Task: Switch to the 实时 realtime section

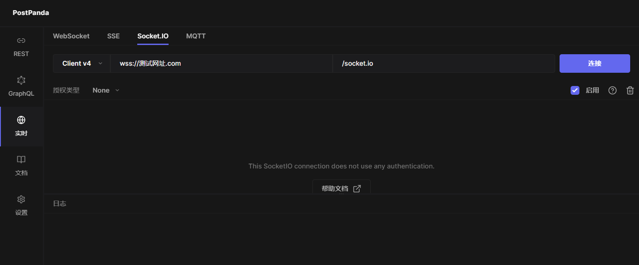Action: [x=21, y=126]
